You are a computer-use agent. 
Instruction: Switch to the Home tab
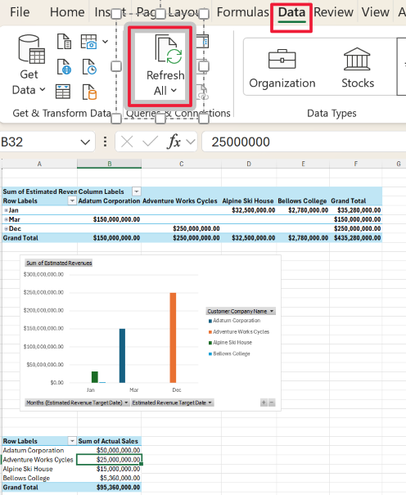click(x=67, y=12)
